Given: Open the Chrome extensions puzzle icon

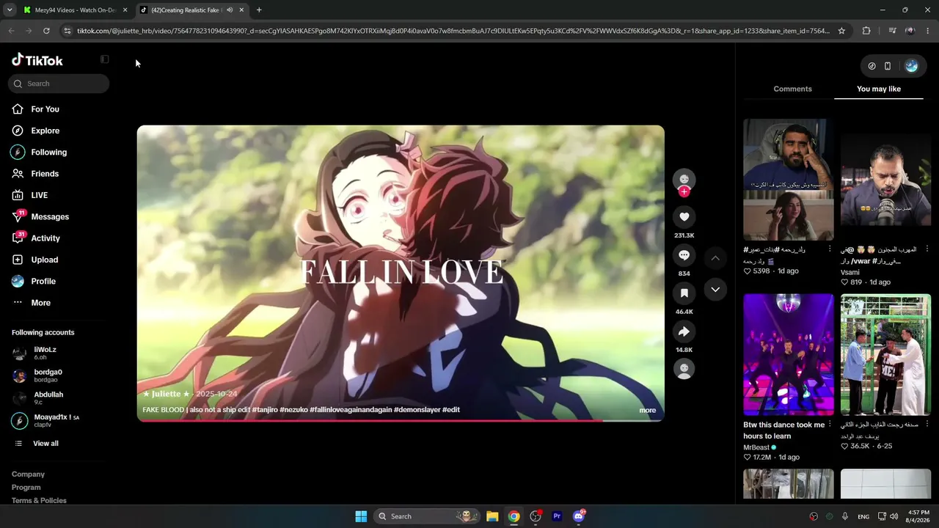Looking at the screenshot, I should (866, 31).
